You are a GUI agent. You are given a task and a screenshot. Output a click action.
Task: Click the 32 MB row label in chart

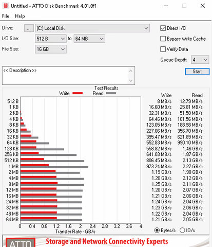pos(12,207)
